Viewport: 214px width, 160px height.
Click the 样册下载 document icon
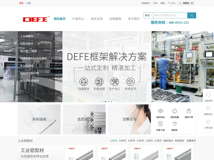coord(160,124)
